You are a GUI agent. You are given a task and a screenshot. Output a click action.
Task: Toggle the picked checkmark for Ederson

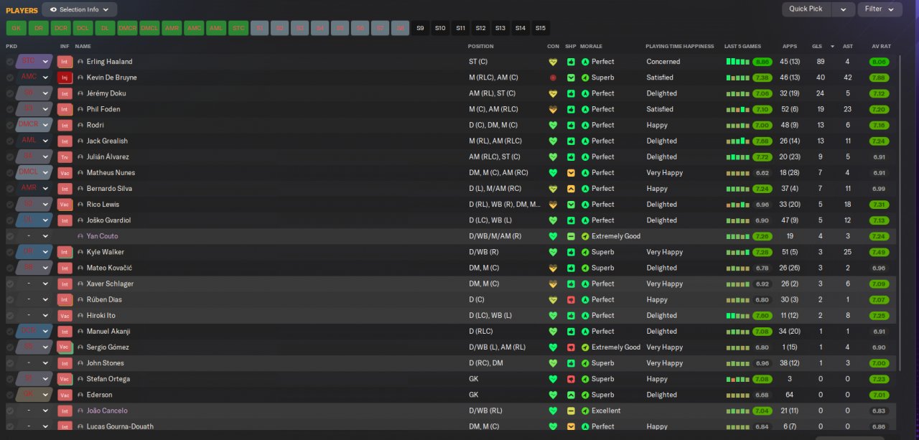(10, 395)
